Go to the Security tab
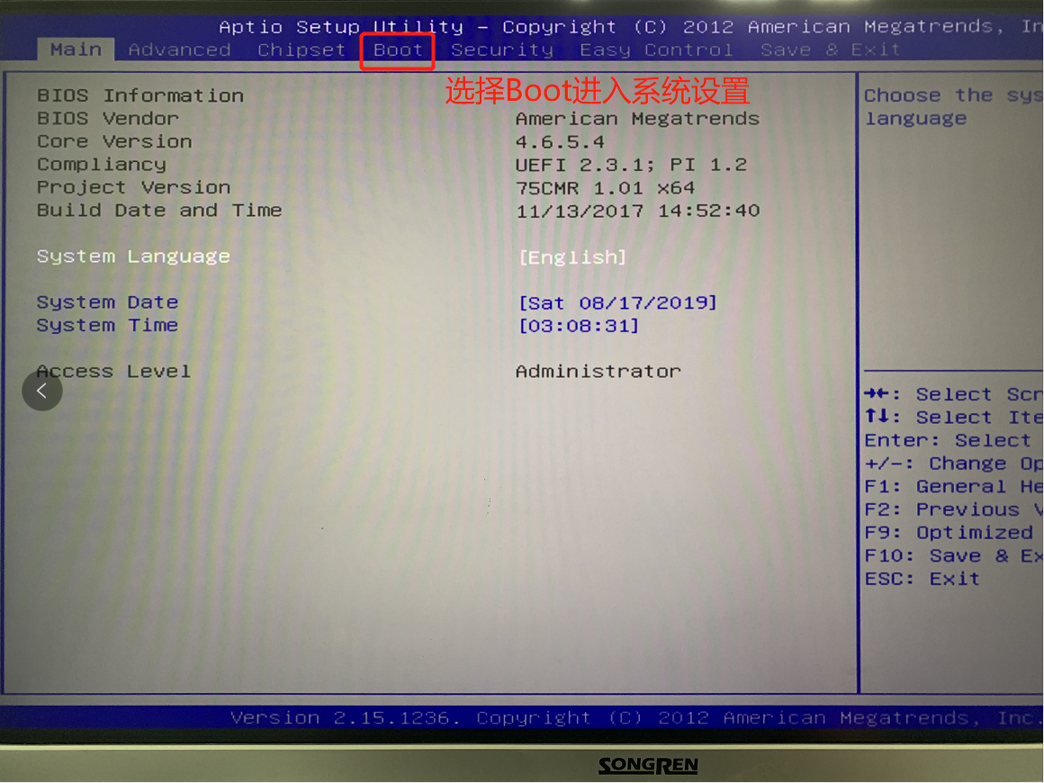Viewport: 1044px width, 783px height. pos(502,50)
